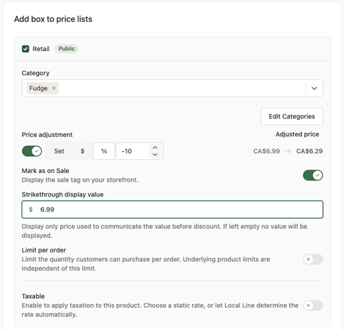Decrease adjustment value with down arrow
The image size is (344, 330).
155,154
